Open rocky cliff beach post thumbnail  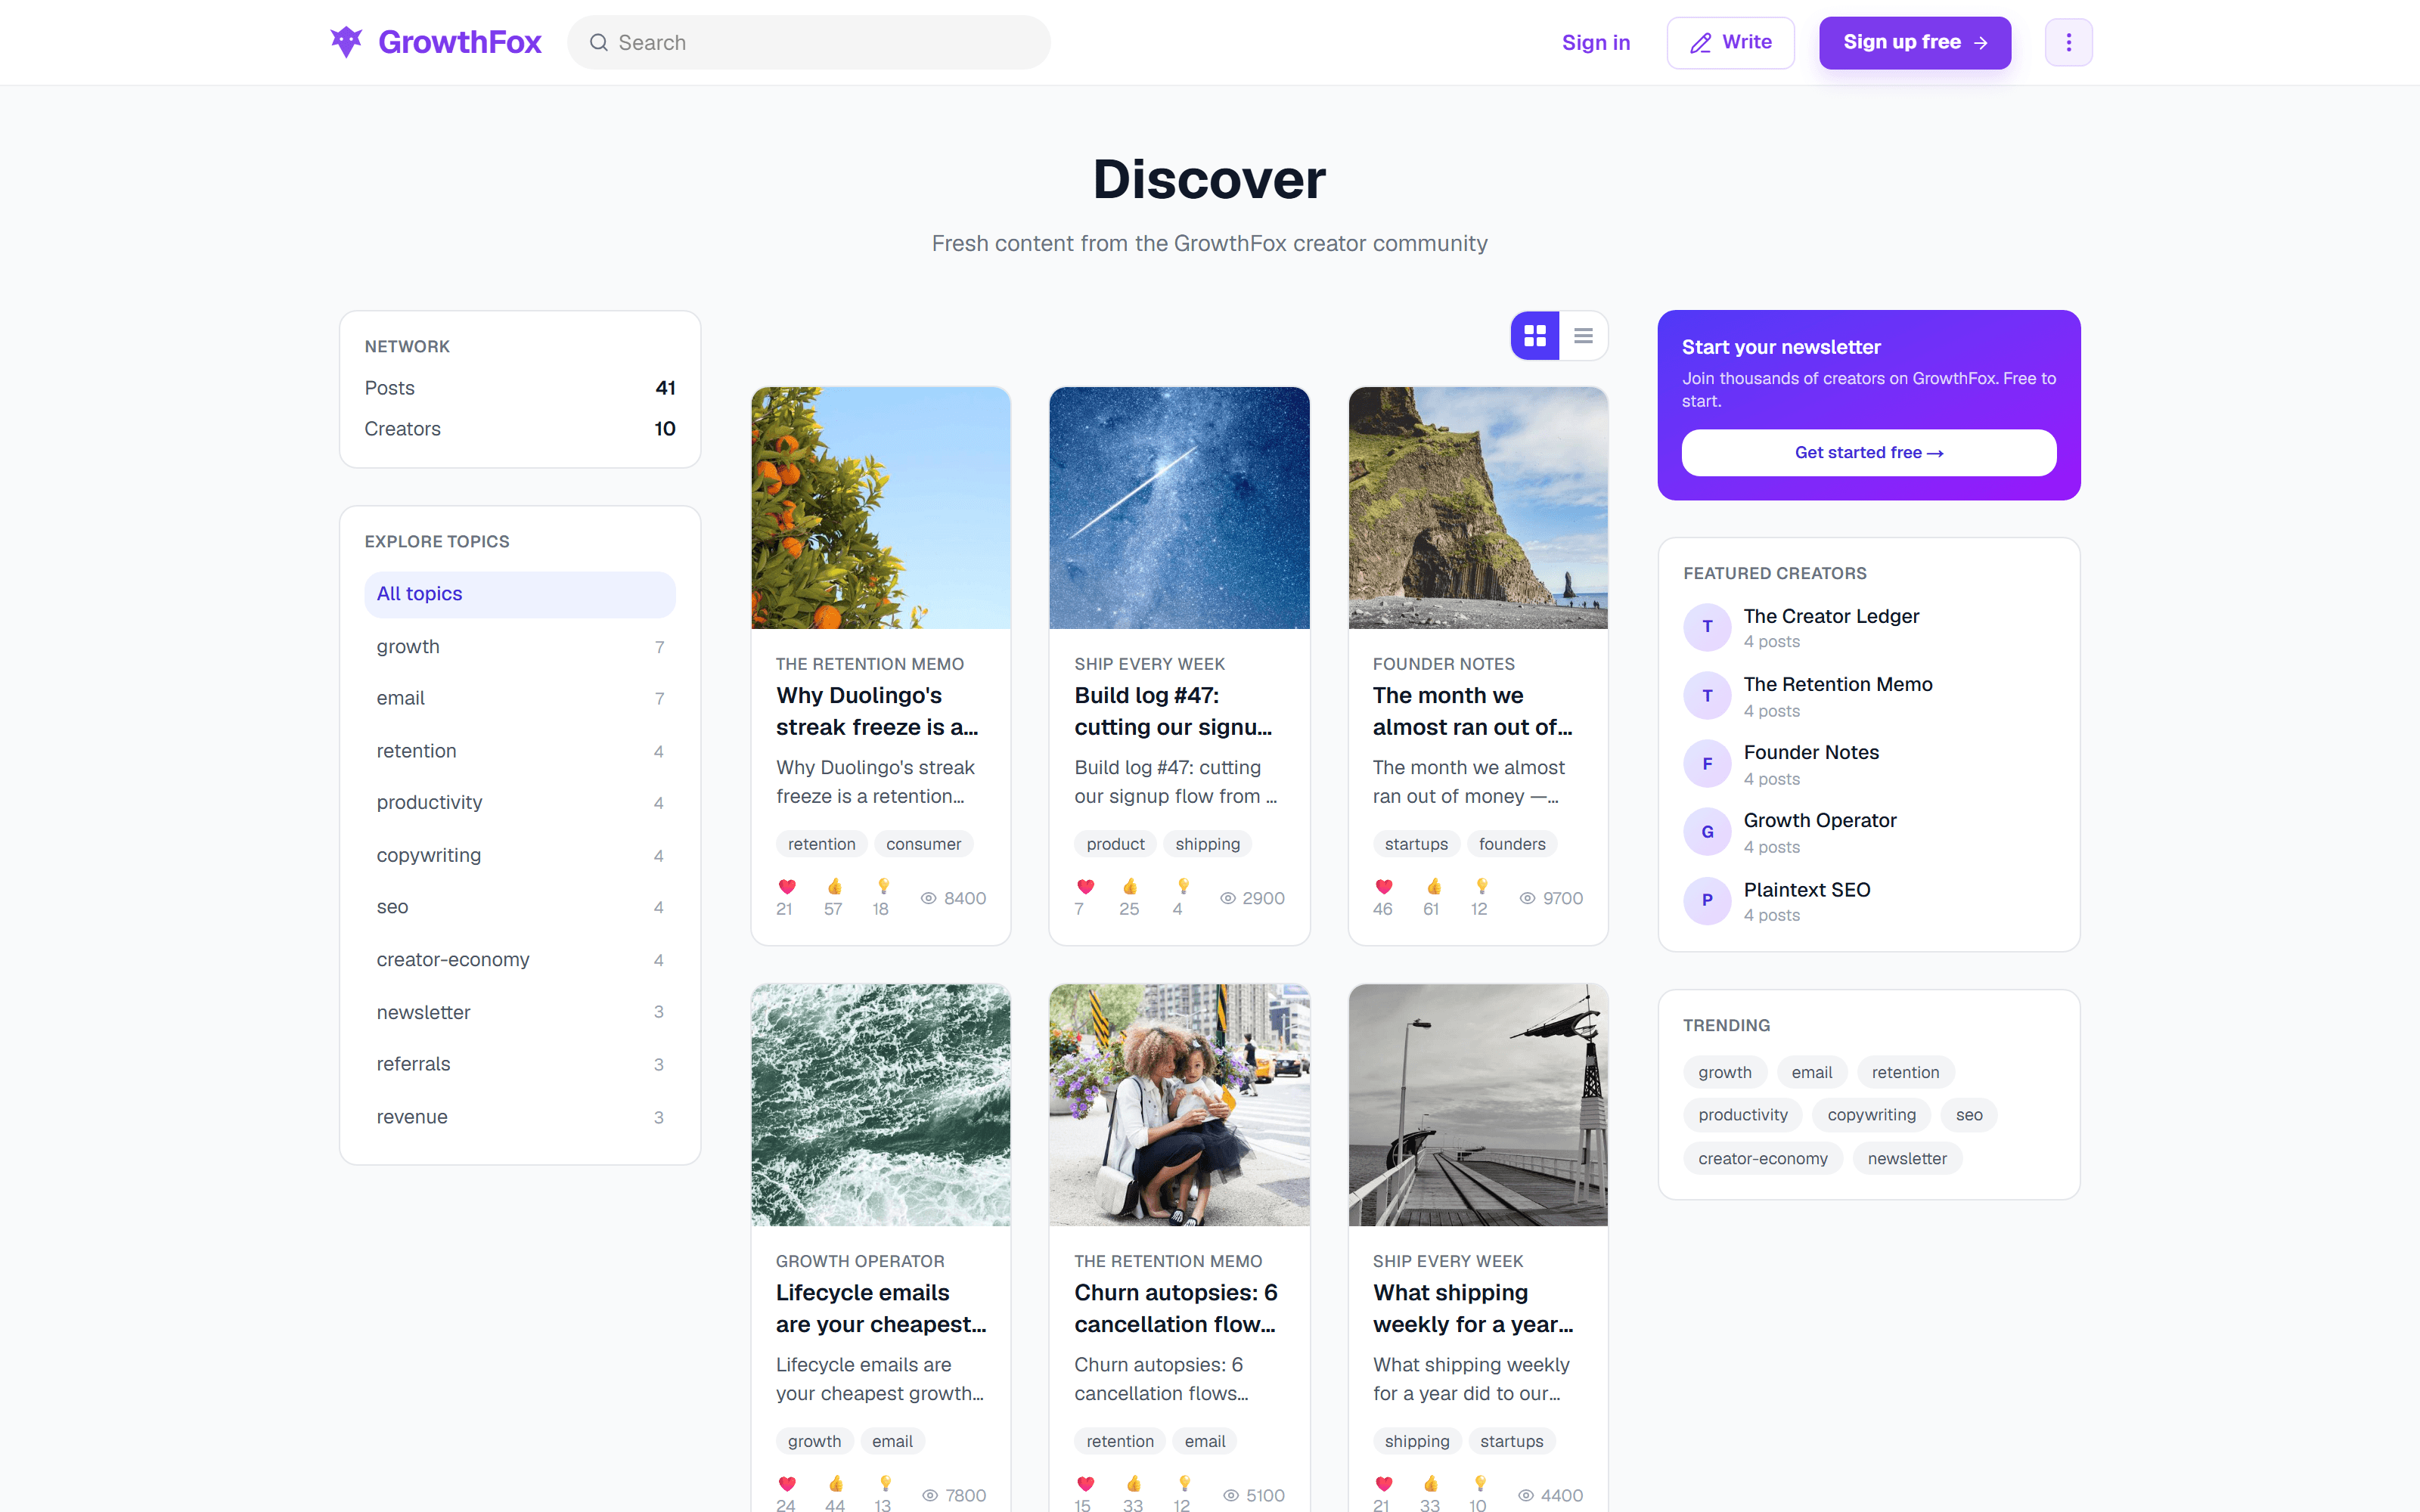point(1478,508)
